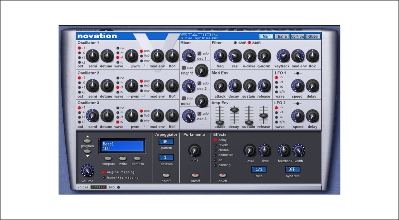The image size is (399, 220).
Task: Toggle solo on the osc 1 mixer channel
Action: point(199,53)
